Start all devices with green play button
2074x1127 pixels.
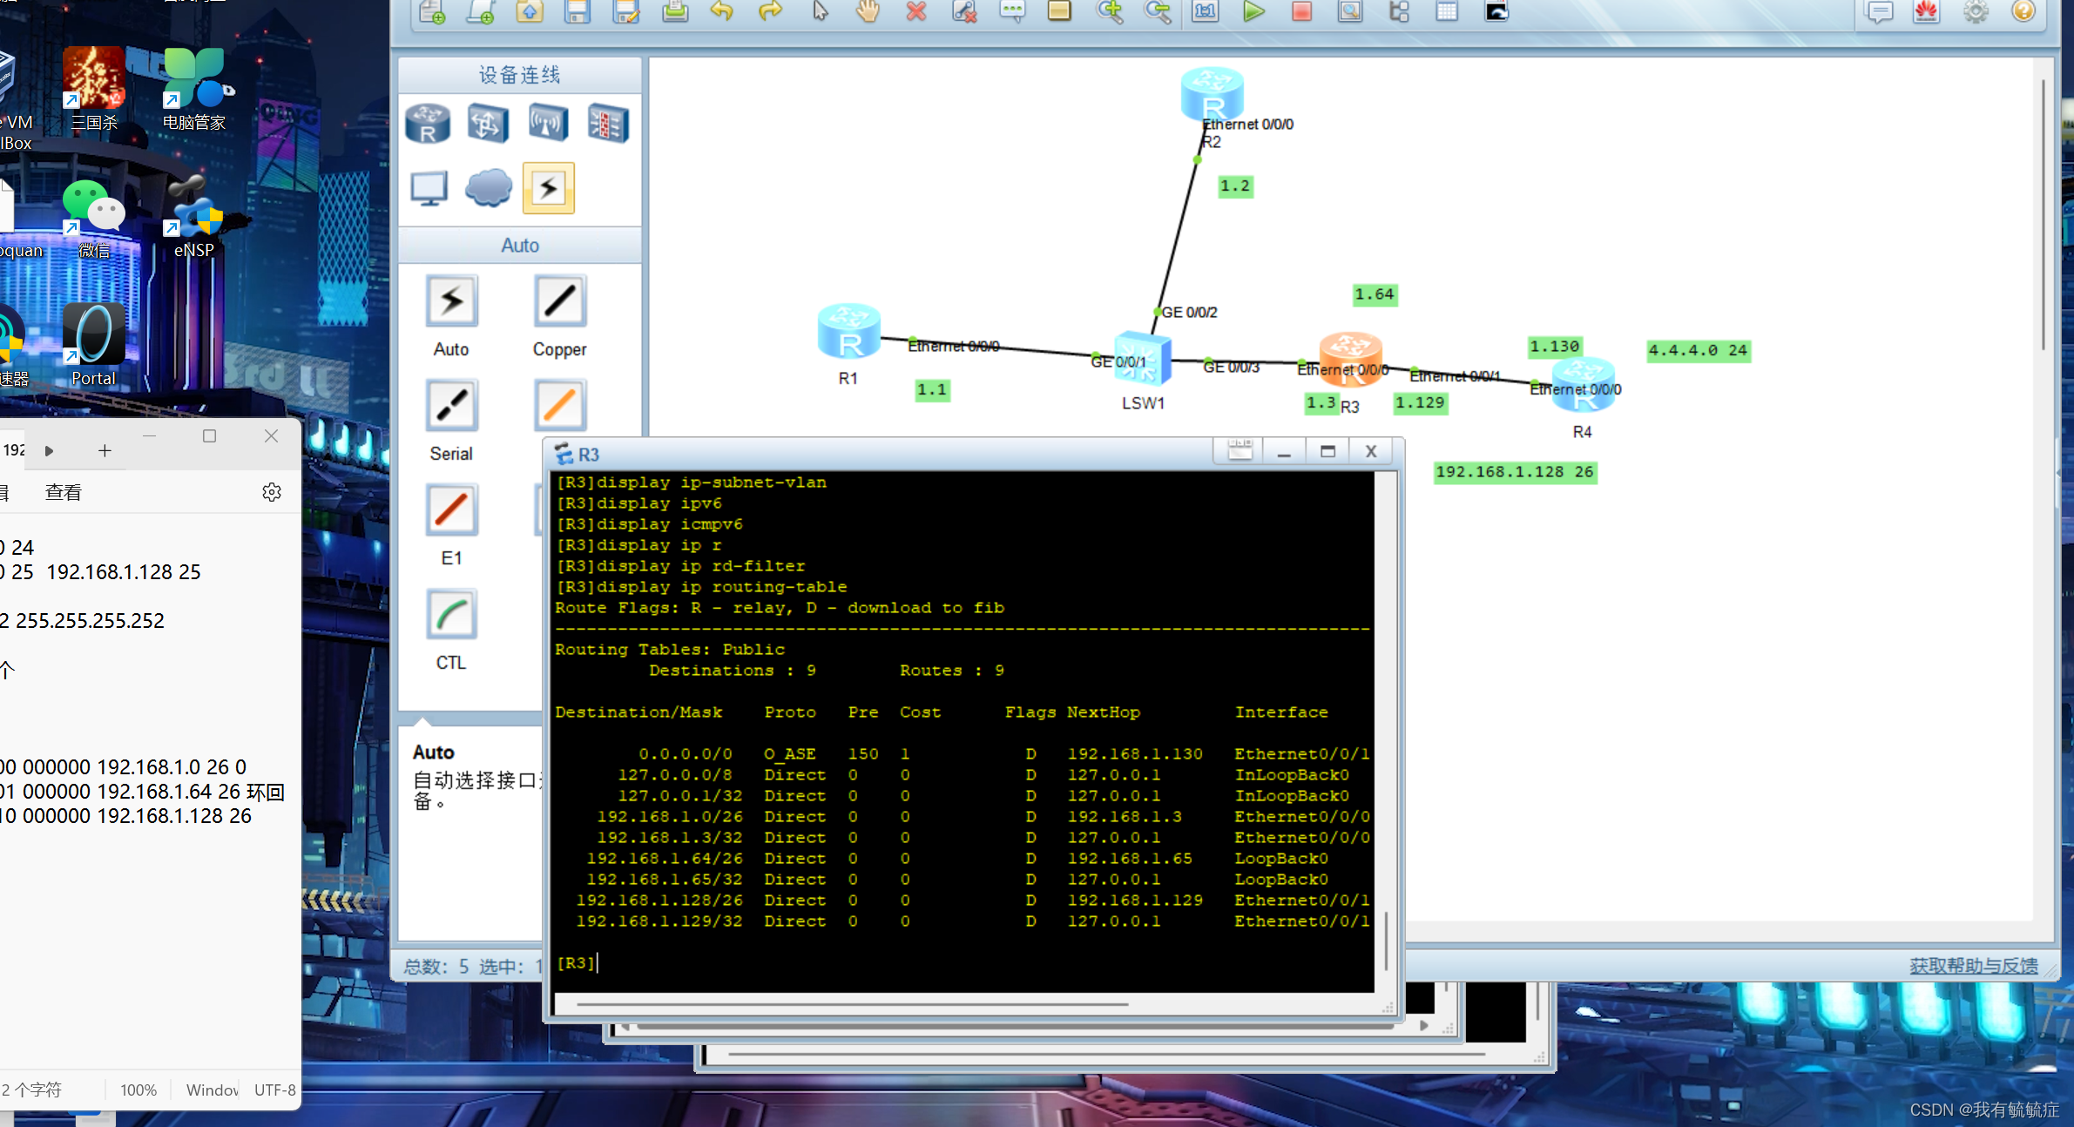click(x=1253, y=11)
